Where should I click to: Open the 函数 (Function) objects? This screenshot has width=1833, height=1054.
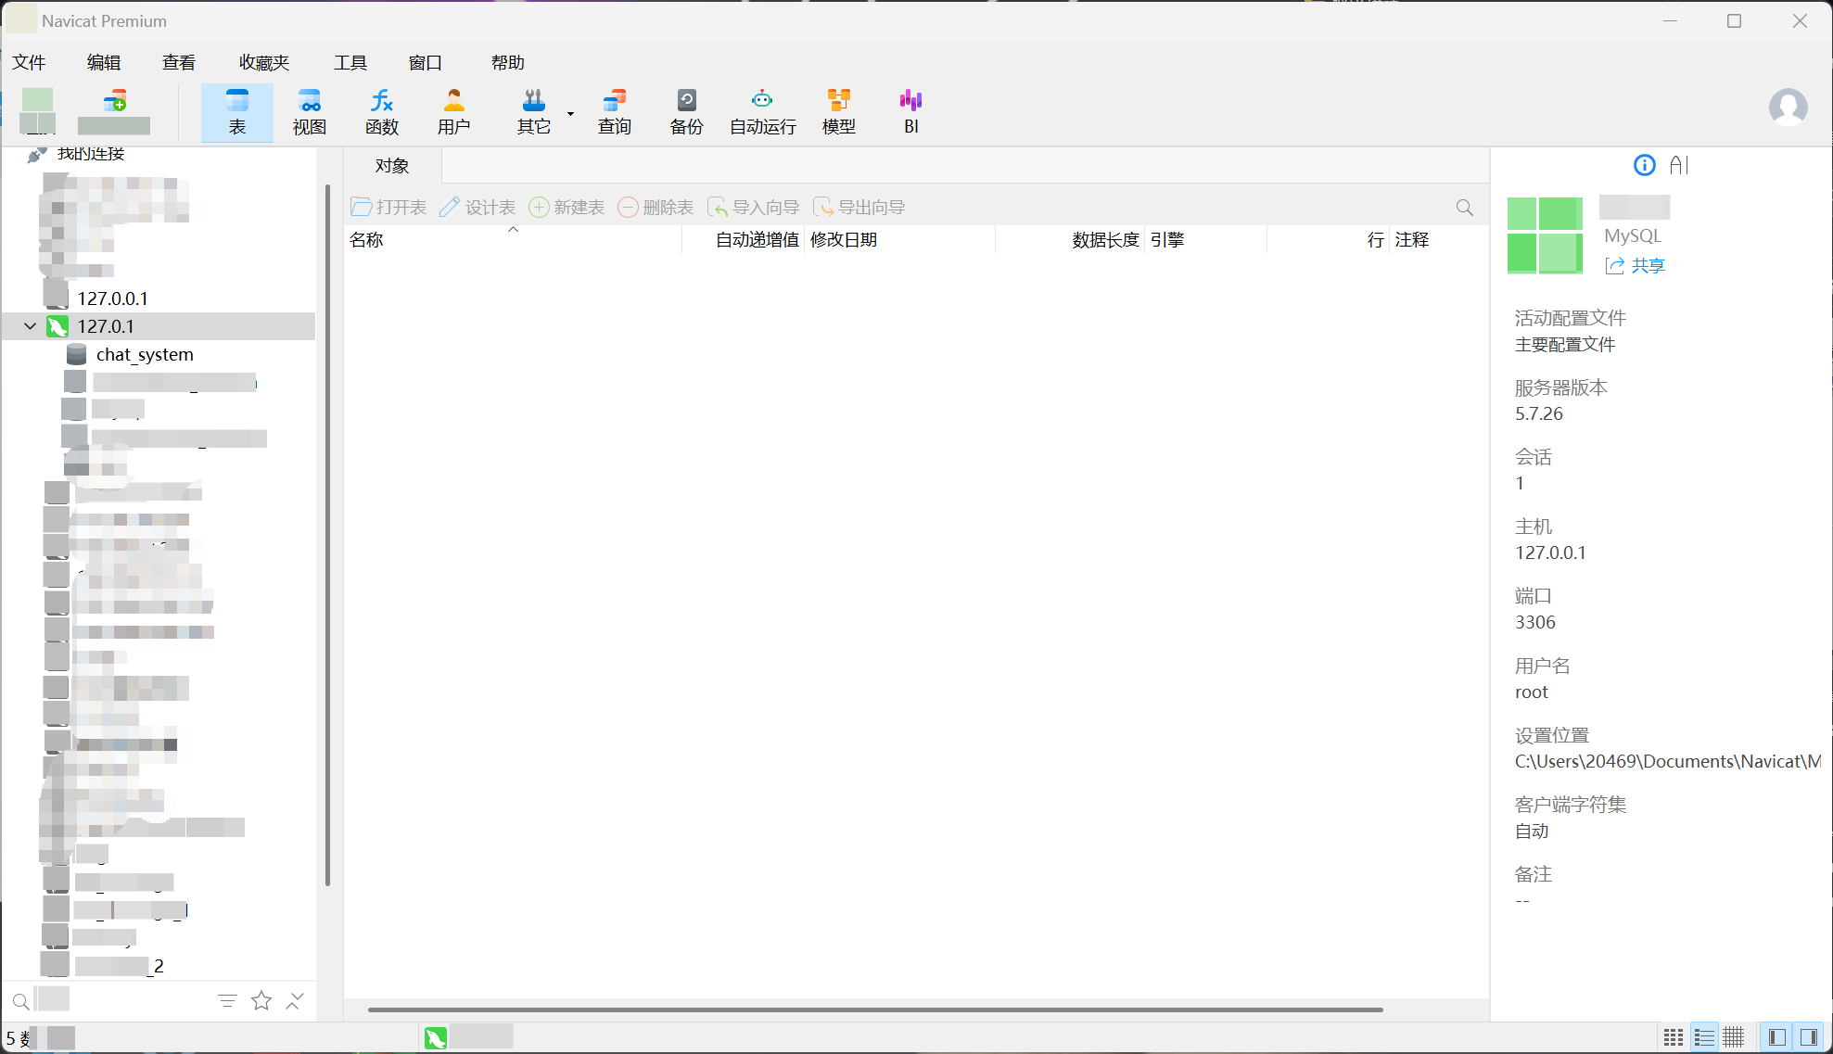[381, 112]
